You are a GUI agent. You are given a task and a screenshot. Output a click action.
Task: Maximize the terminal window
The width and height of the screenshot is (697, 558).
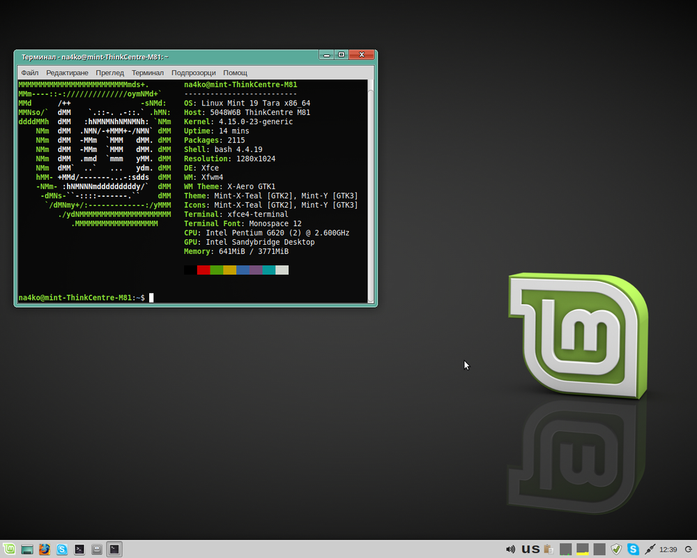pyautogui.click(x=342, y=54)
